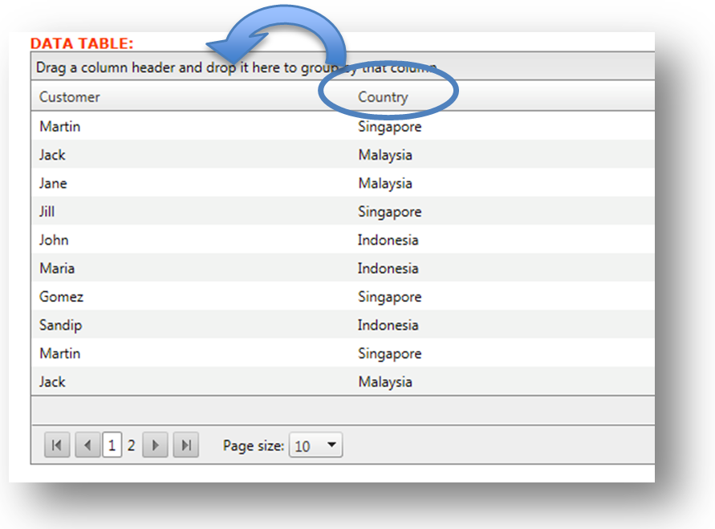This screenshot has height=529, width=715.
Task: Click Singapore in Jill's row
Action: [x=389, y=212]
